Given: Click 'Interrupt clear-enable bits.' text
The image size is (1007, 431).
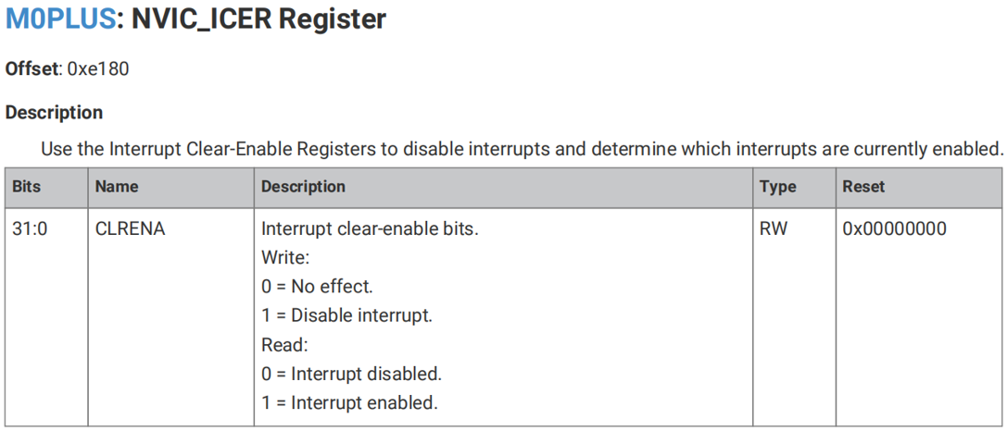Looking at the screenshot, I should pyautogui.click(x=370, y=229).
